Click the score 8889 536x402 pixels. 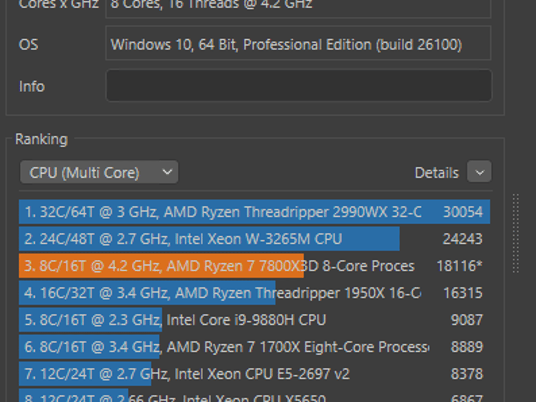tap(467, 347)
